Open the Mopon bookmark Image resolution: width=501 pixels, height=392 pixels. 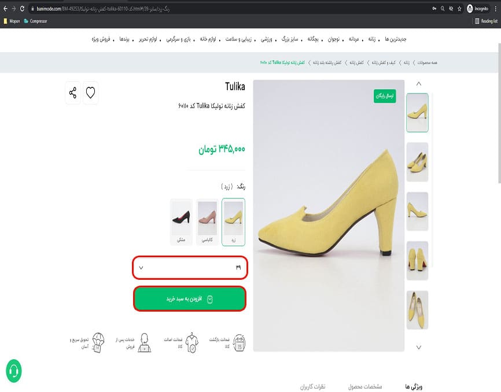tap(12, 21)
